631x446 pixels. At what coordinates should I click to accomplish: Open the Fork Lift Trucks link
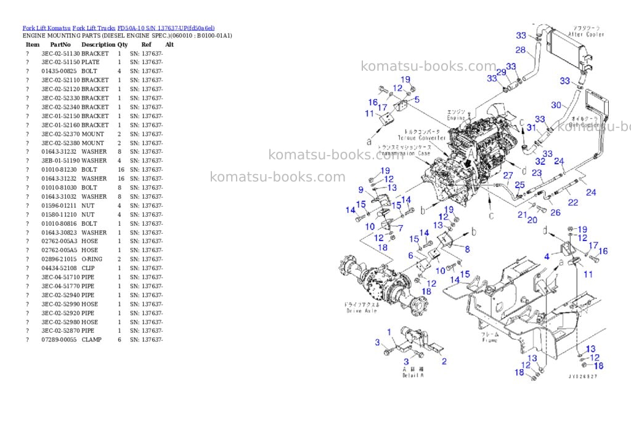[x=94, y=28]
